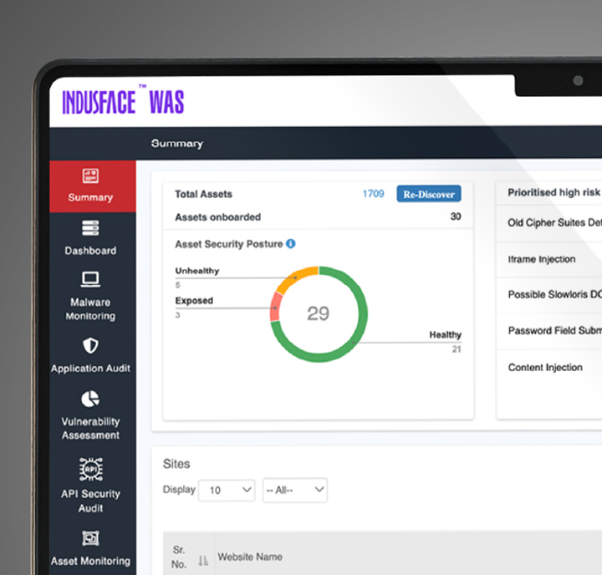
Task: Open the Asset Monitoring menu label
Action: click(x=90, y=561)
